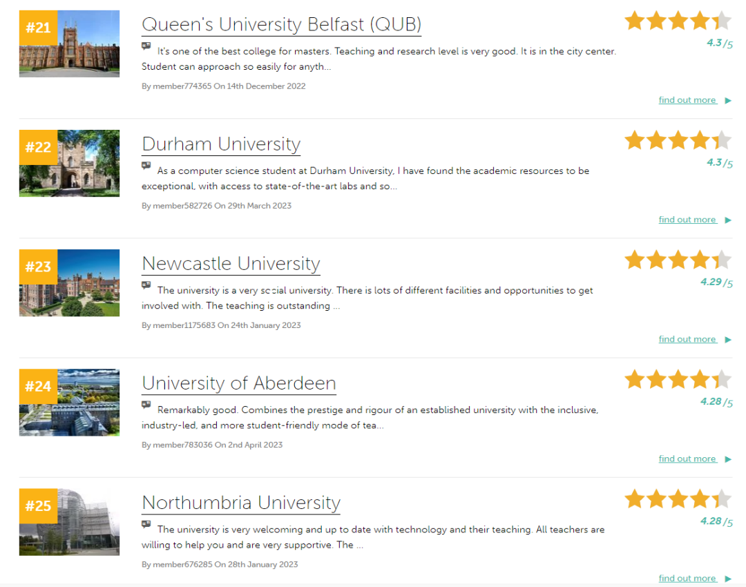Click find out more for Northumbria University
746x587 pixels.
[687, 578]
